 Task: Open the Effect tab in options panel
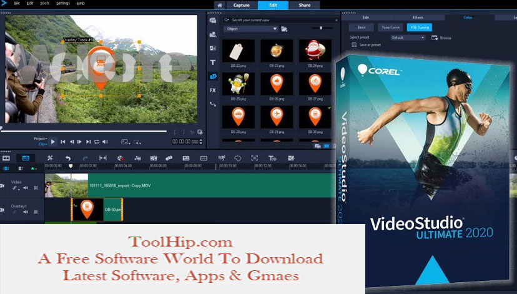coord(418,17)
